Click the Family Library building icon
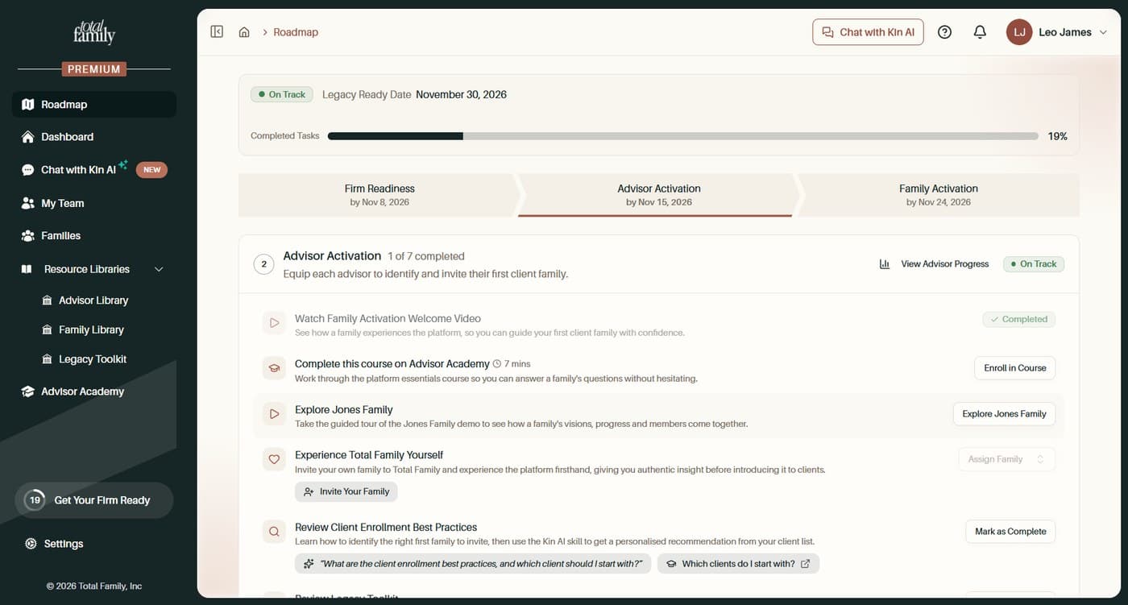 coord(47,329)
